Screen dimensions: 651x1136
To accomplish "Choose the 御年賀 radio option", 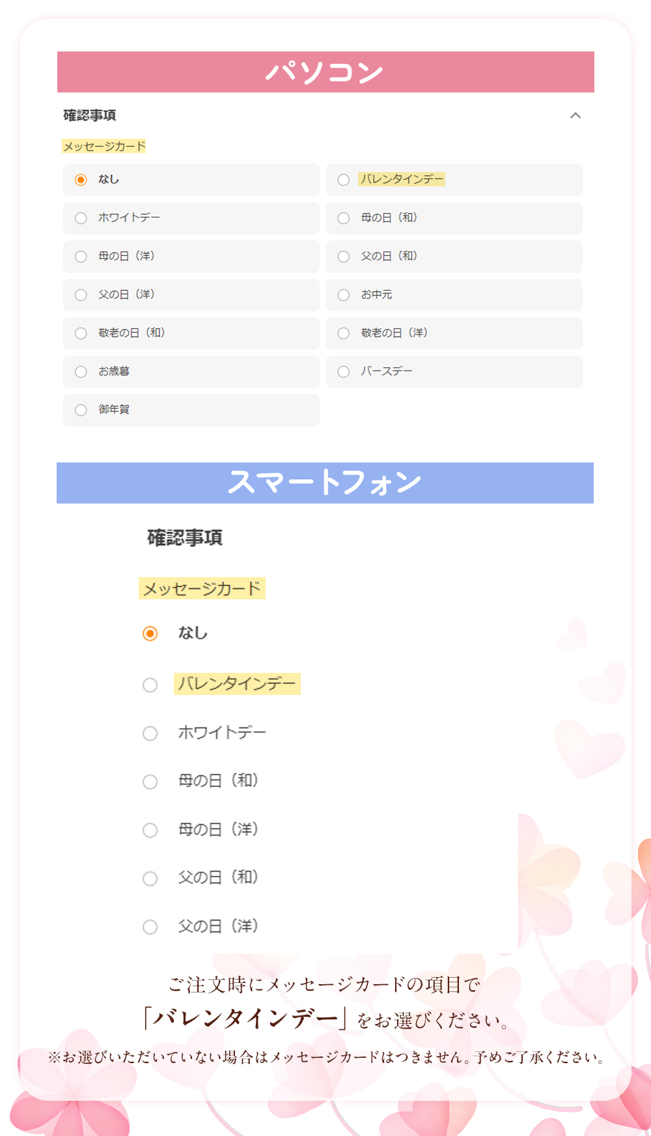I will (x=81, y=410).
